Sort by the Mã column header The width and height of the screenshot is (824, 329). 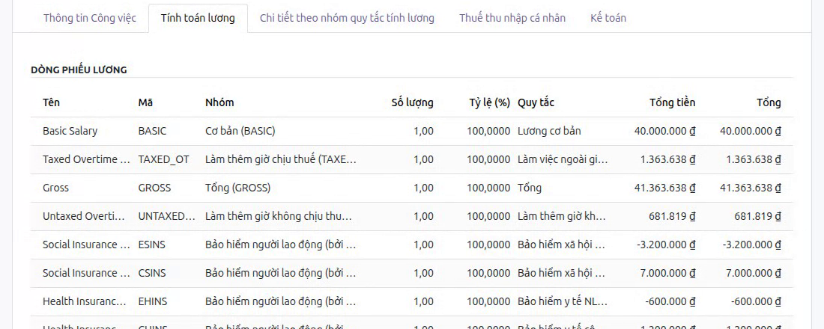point(145,103)
